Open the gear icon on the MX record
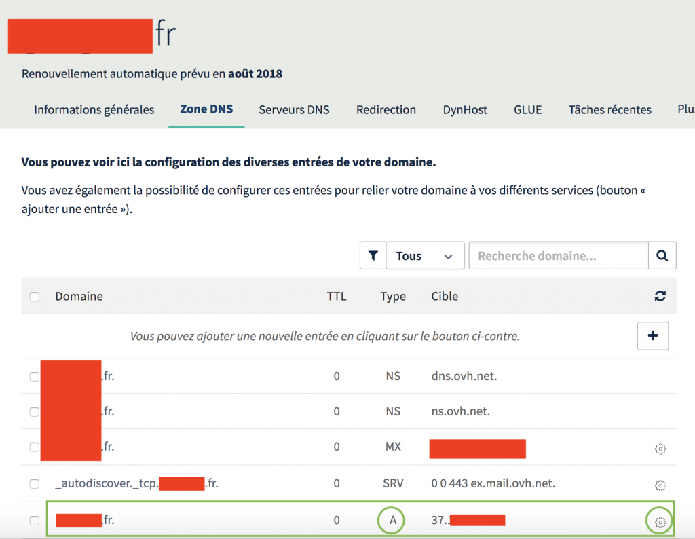This screenshot has height=539, width=695. coord(660,449)
